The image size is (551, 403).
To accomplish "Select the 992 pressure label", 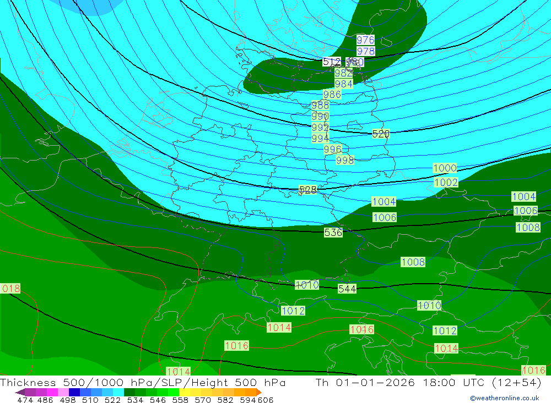I will pos(320,128).
